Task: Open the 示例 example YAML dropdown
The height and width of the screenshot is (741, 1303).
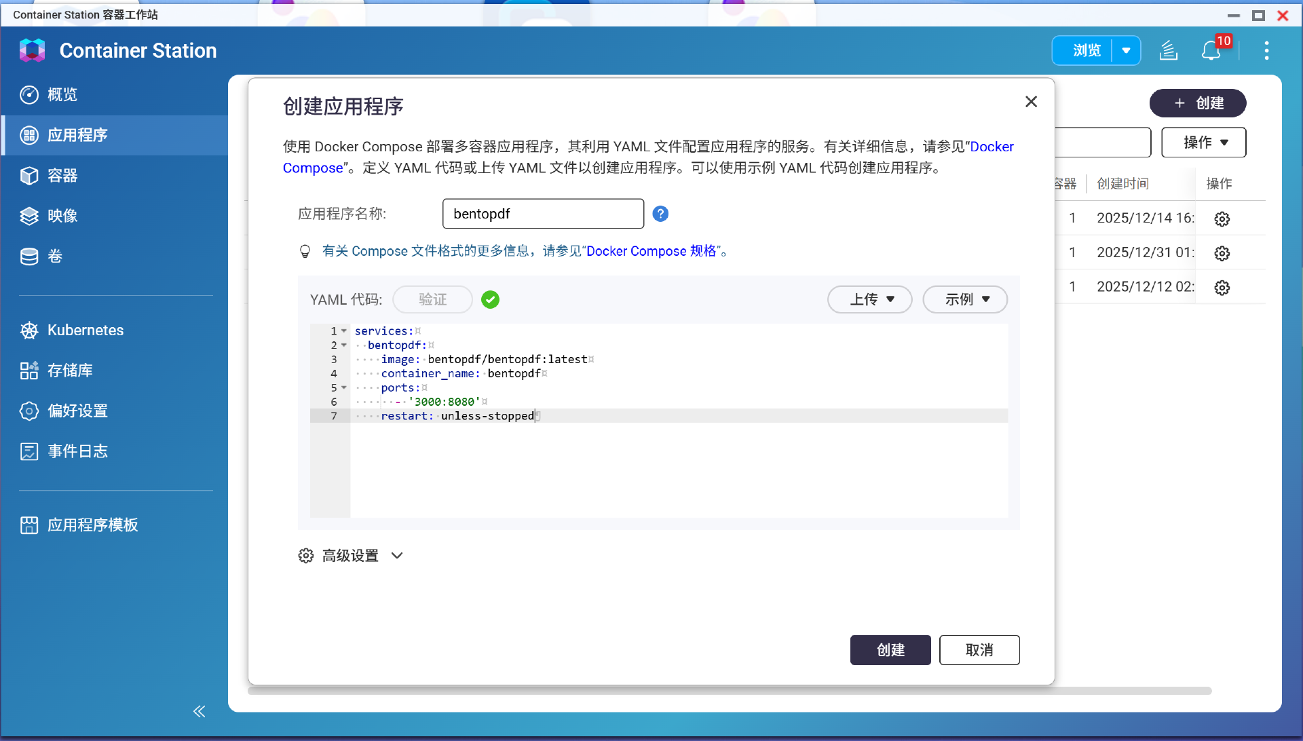Action: (964, 299)
